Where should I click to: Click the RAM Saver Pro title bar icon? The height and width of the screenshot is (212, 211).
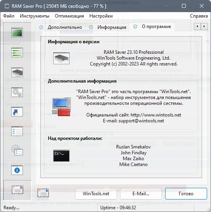pos(7,6)
